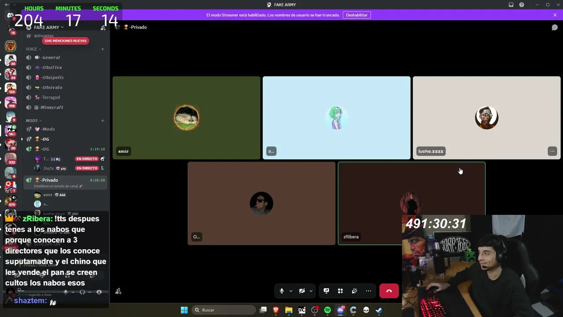This screenshot has height=317, width=563.
Task: Open more call options ellipsis
Action: coord(369,291)
